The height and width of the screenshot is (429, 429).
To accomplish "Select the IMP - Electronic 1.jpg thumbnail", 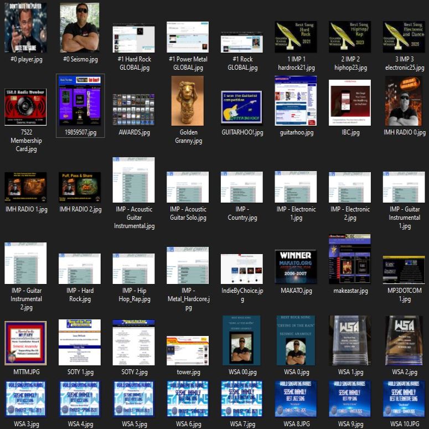I will [x=296, y=187].
